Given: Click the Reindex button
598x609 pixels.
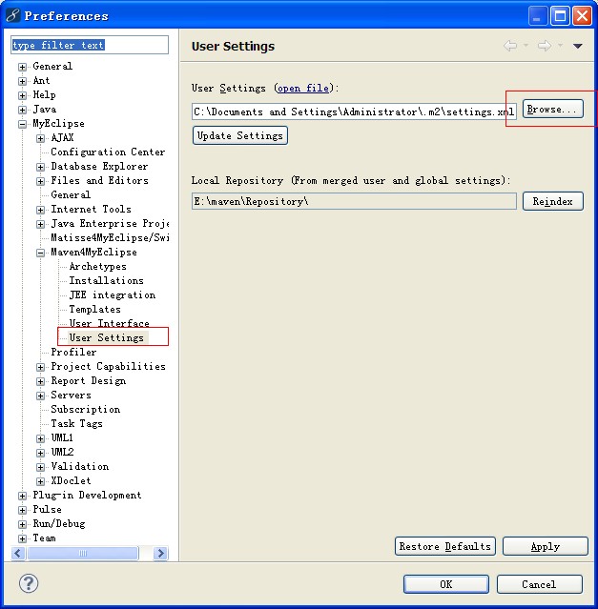Looking at the screenshot, I should [552, 202].
